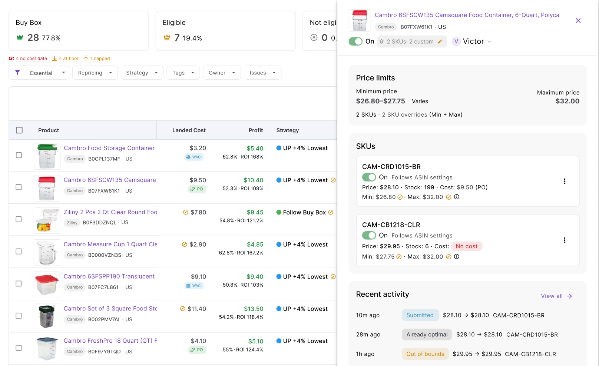Open the kebab menu for CAM-CRD1015-BR
Image resolution: width=599 pixels, height=366 pixels.
coord(565,181)
